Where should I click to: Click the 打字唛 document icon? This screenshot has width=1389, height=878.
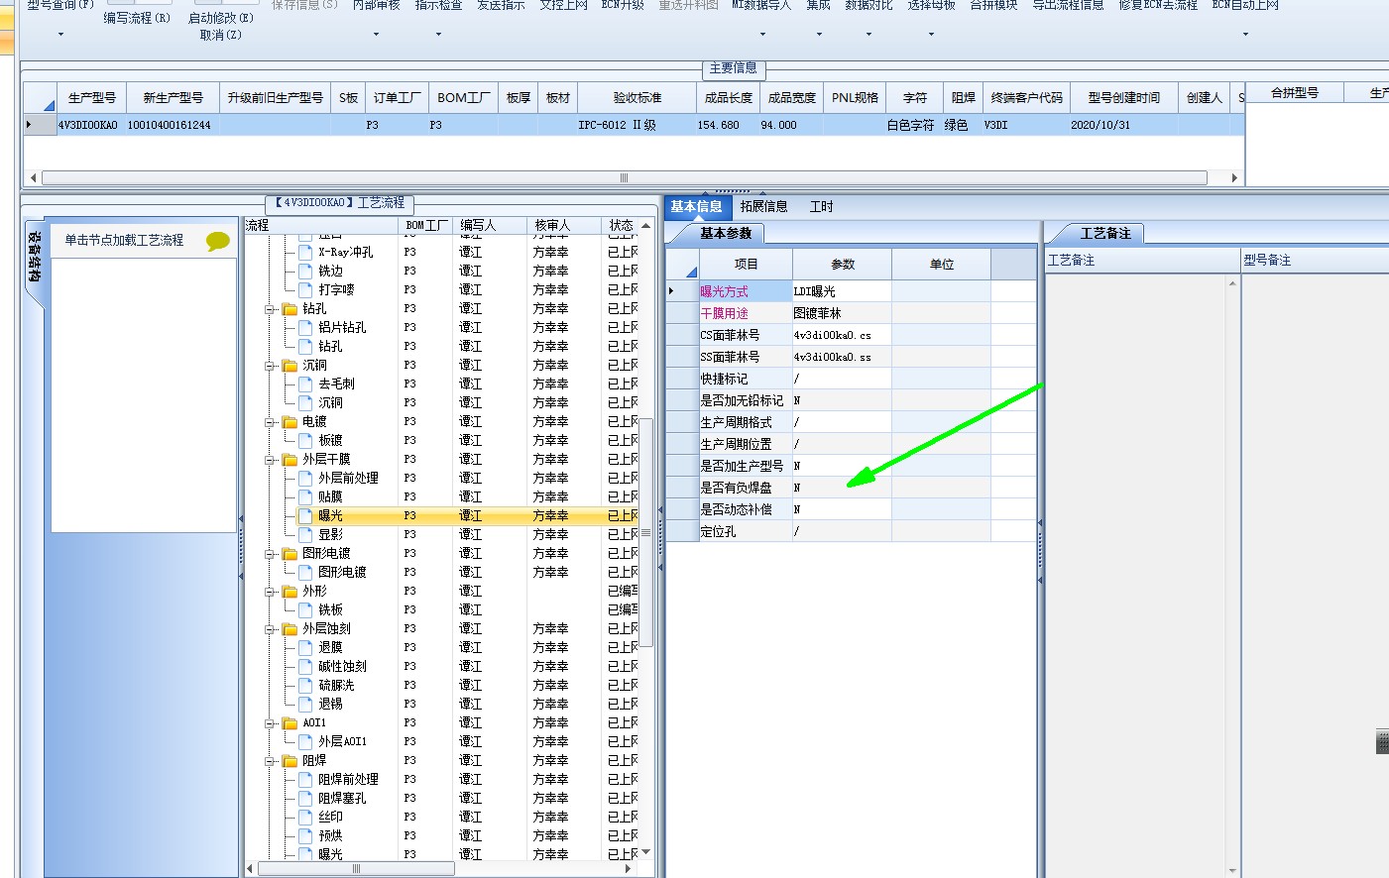305,290
